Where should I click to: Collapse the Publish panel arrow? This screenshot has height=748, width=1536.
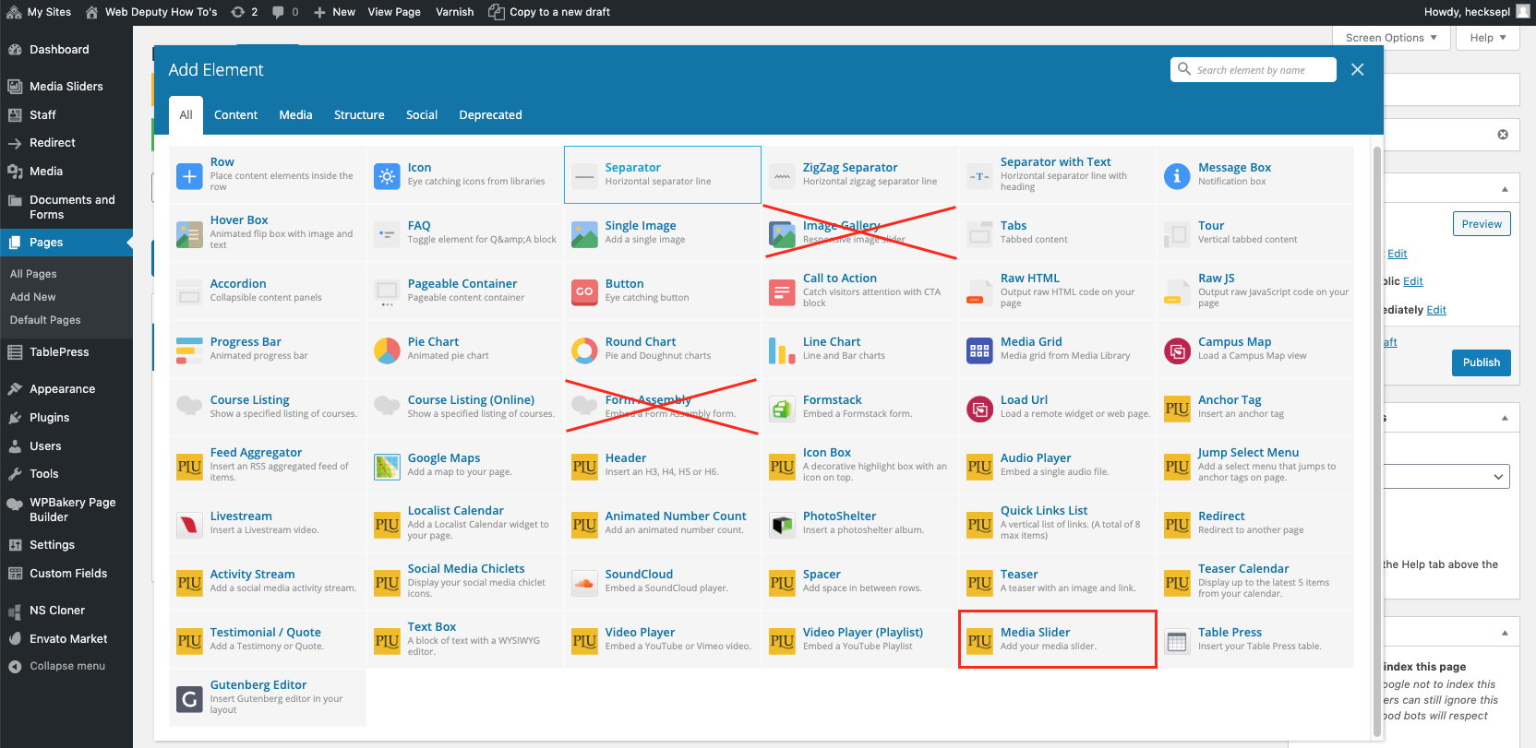[x=1505, y=189]
